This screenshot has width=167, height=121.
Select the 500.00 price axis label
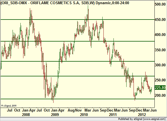(160, 4)
